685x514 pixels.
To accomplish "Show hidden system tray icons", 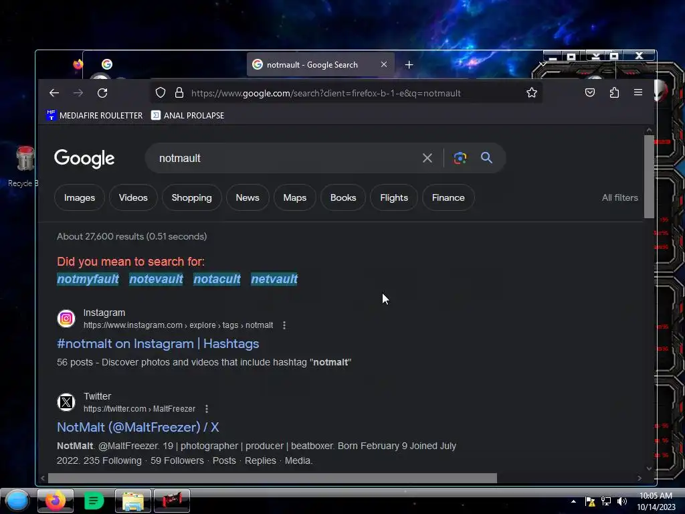I will [573, 501].
